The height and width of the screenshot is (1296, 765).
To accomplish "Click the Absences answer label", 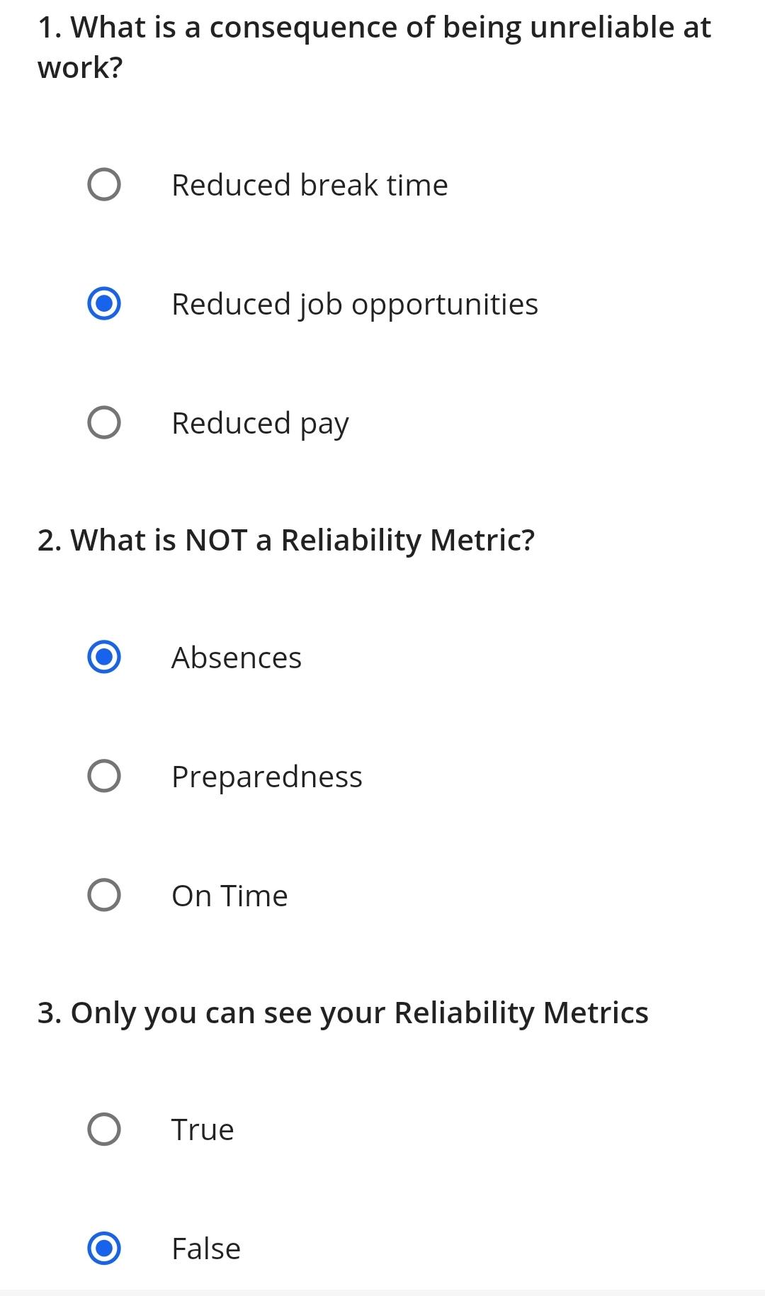I will [237, 658].
